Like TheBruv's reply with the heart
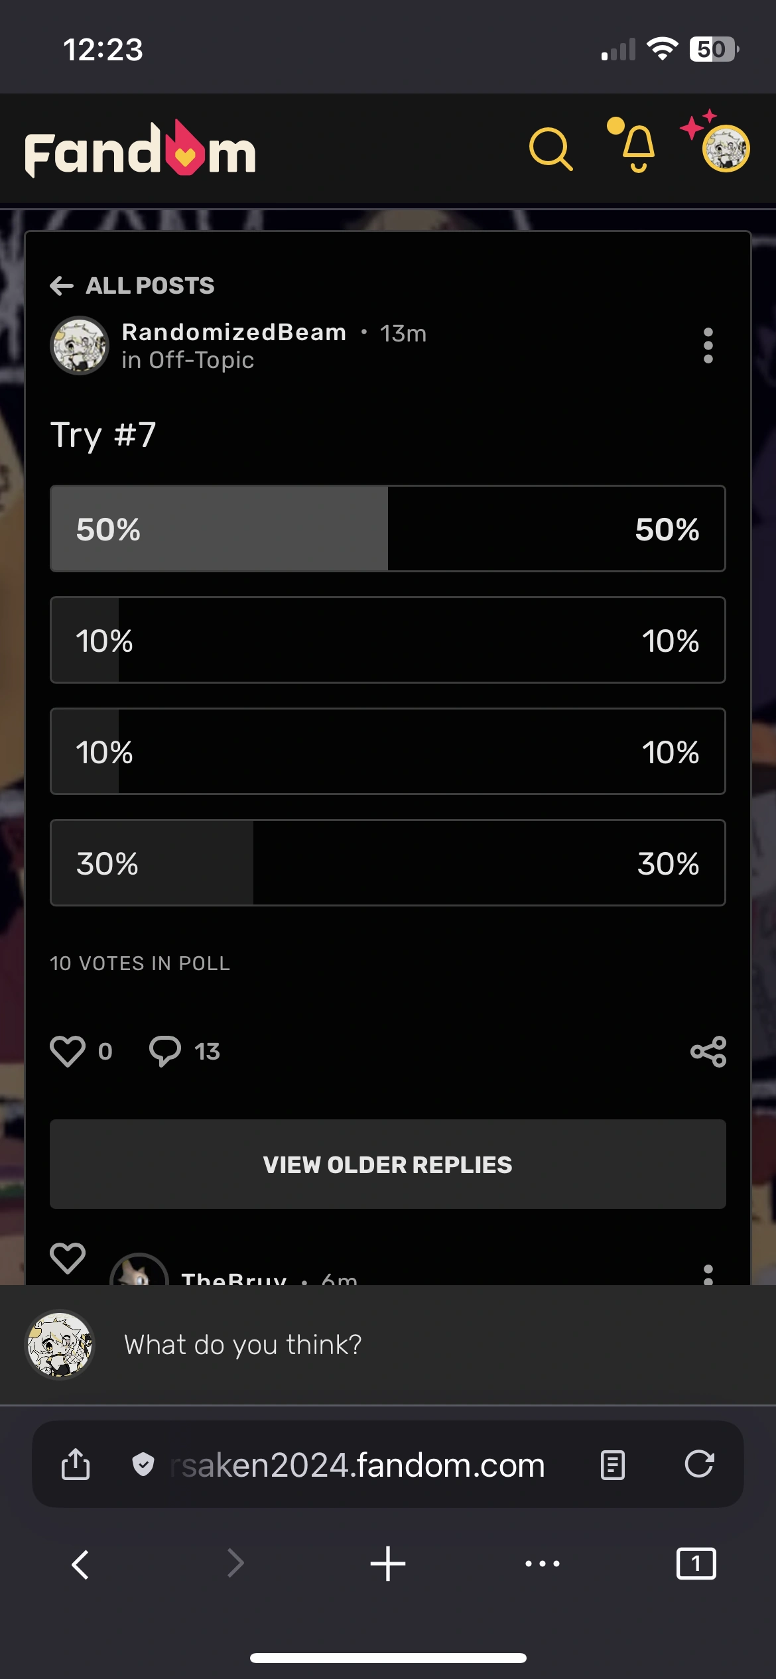 point(68,1258)
